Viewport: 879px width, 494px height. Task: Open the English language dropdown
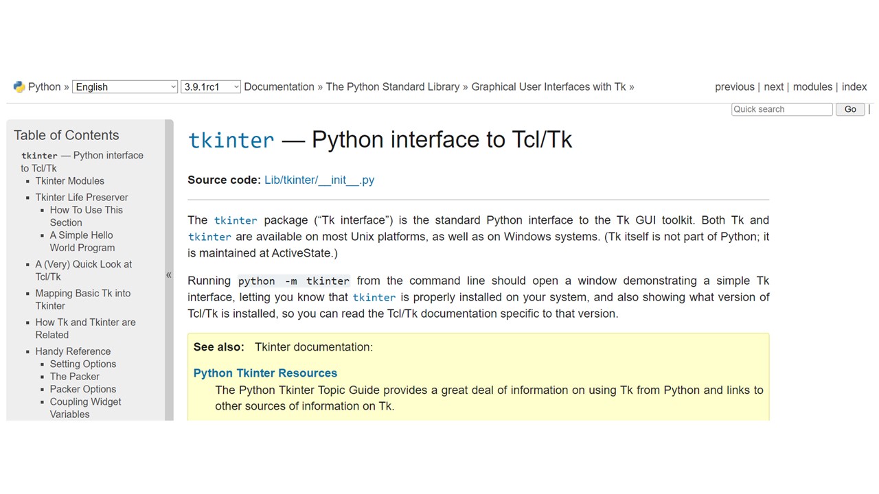pyautogui.click(x=125, y=87)
